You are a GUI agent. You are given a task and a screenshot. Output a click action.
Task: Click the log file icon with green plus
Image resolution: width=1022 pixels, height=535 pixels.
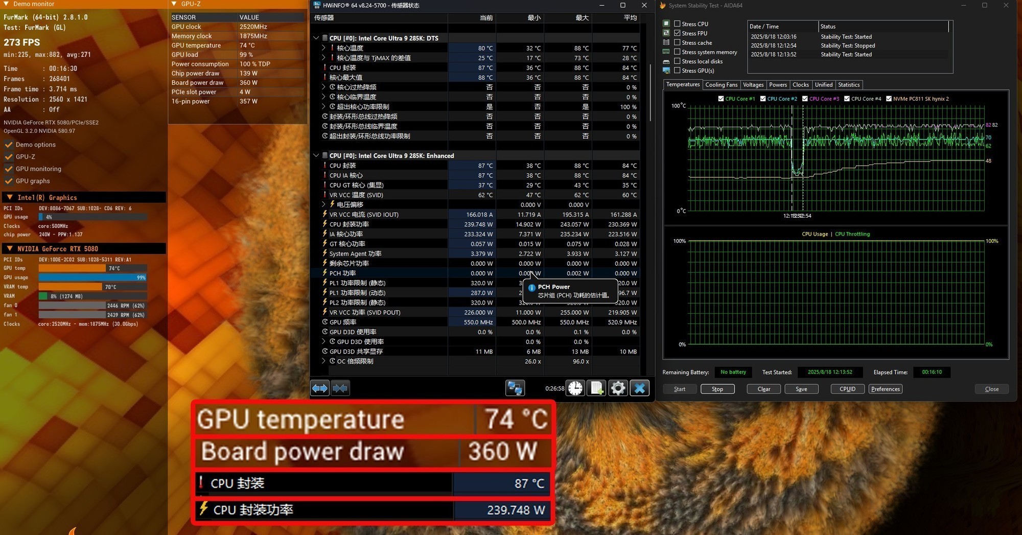coord(596,388)
